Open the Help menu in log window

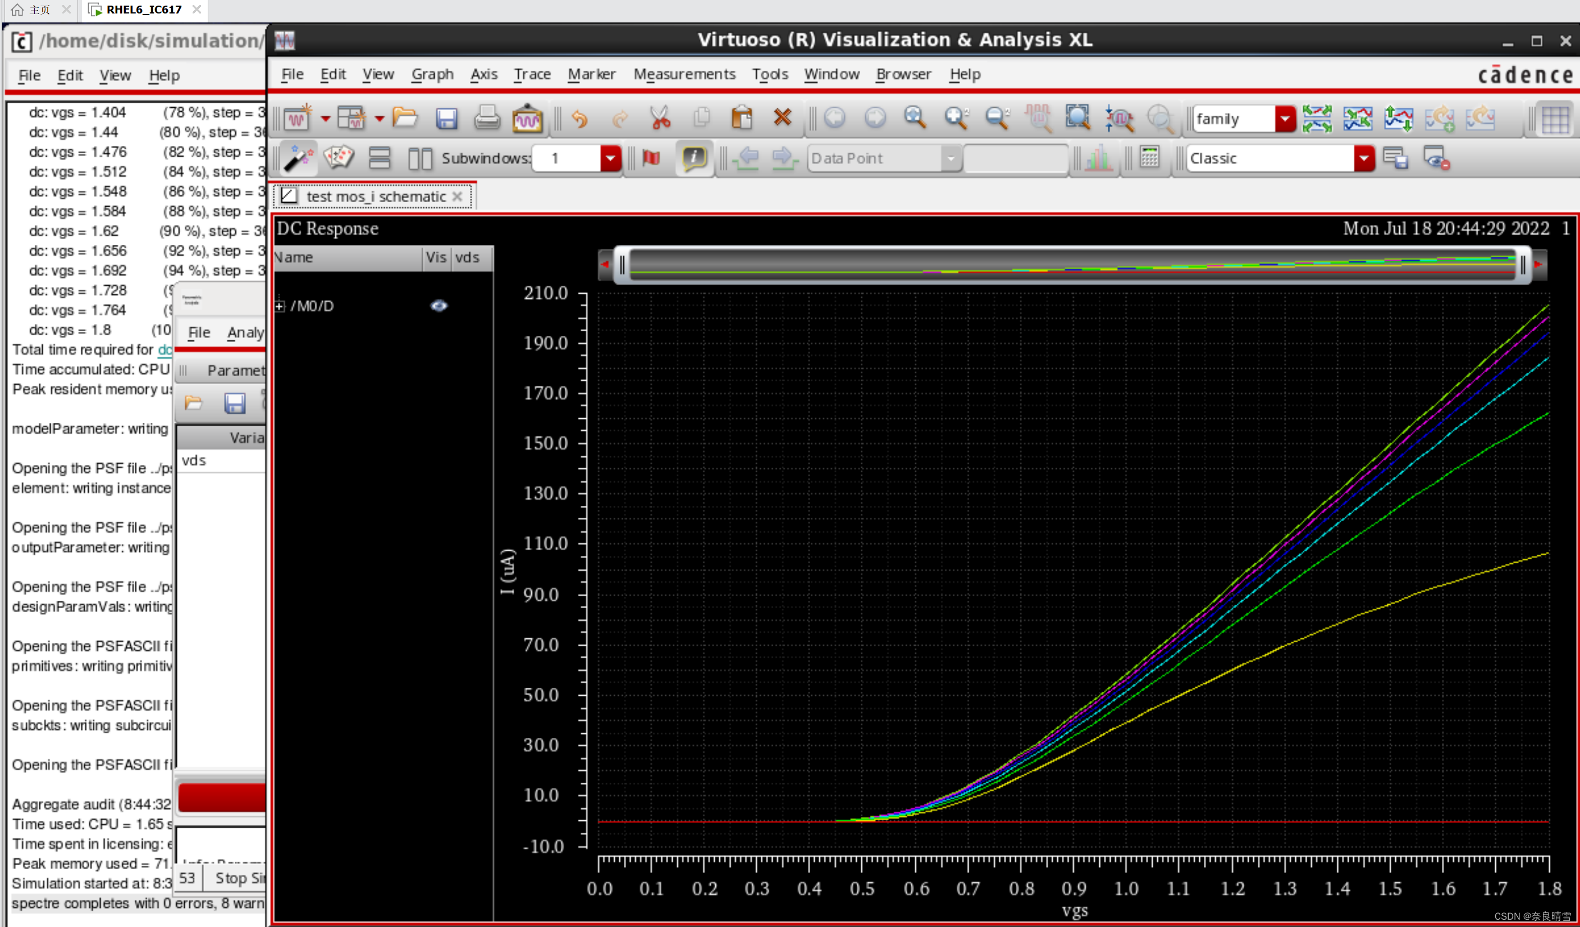(163, 76)
